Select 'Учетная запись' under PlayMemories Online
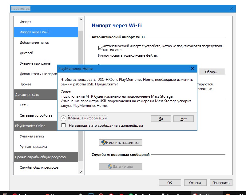The height and width of the screenshot is (195, 246). click(32, 136)
